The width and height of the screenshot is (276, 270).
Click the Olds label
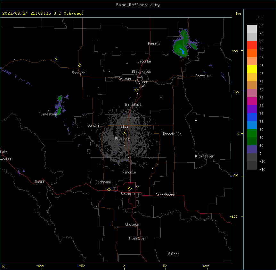[x=124, y=126]
